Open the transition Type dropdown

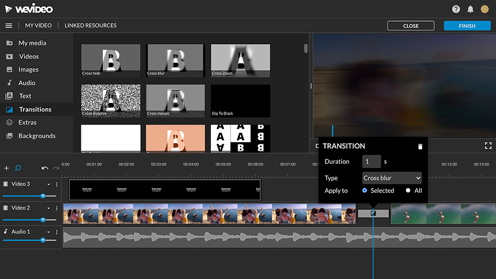[392, 178]
